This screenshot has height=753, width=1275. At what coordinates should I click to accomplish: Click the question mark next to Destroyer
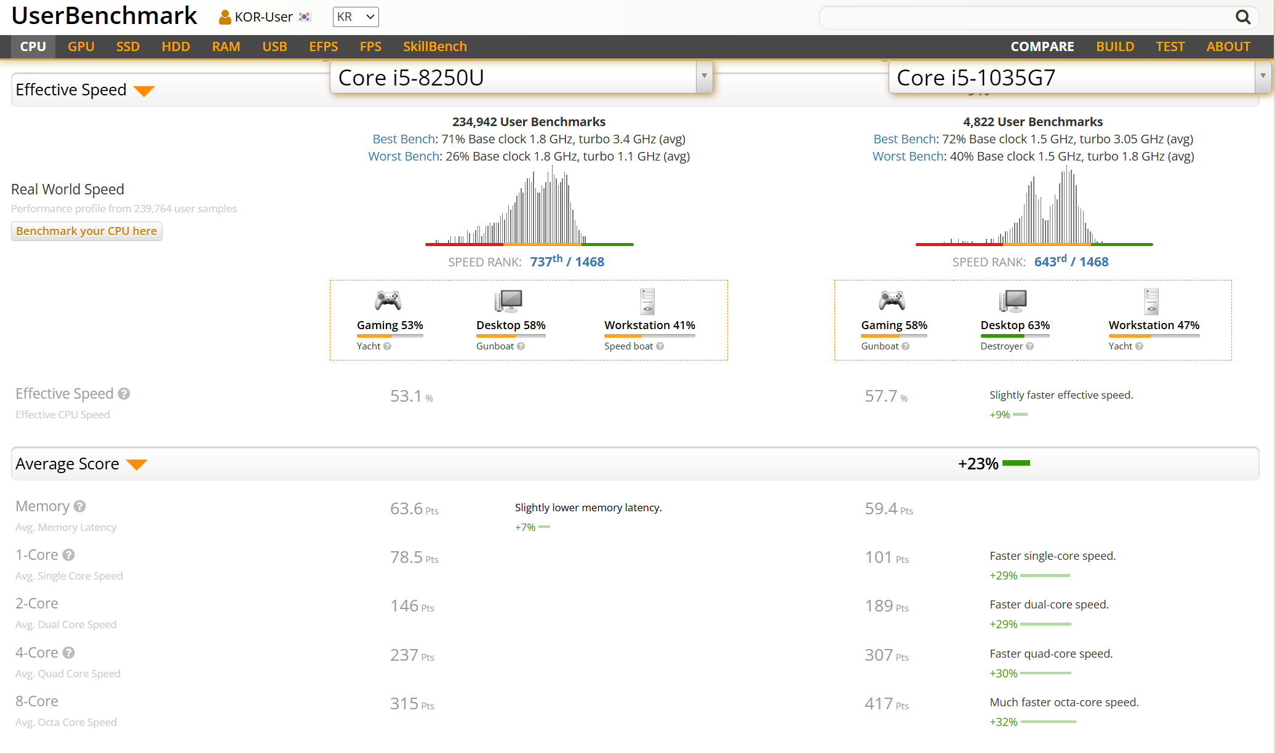pos(1030,346)
